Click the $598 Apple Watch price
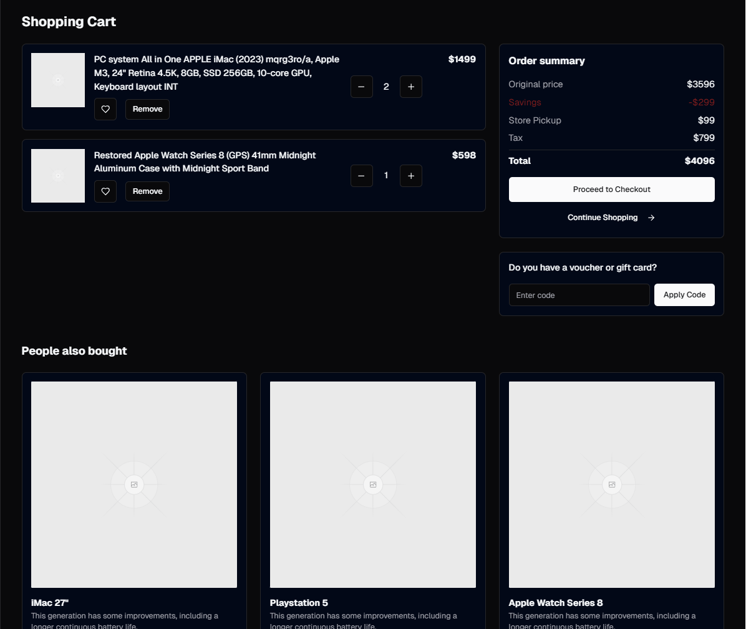Image resolution: width=746 pixels, height=629 pixels. coord(464,155)
